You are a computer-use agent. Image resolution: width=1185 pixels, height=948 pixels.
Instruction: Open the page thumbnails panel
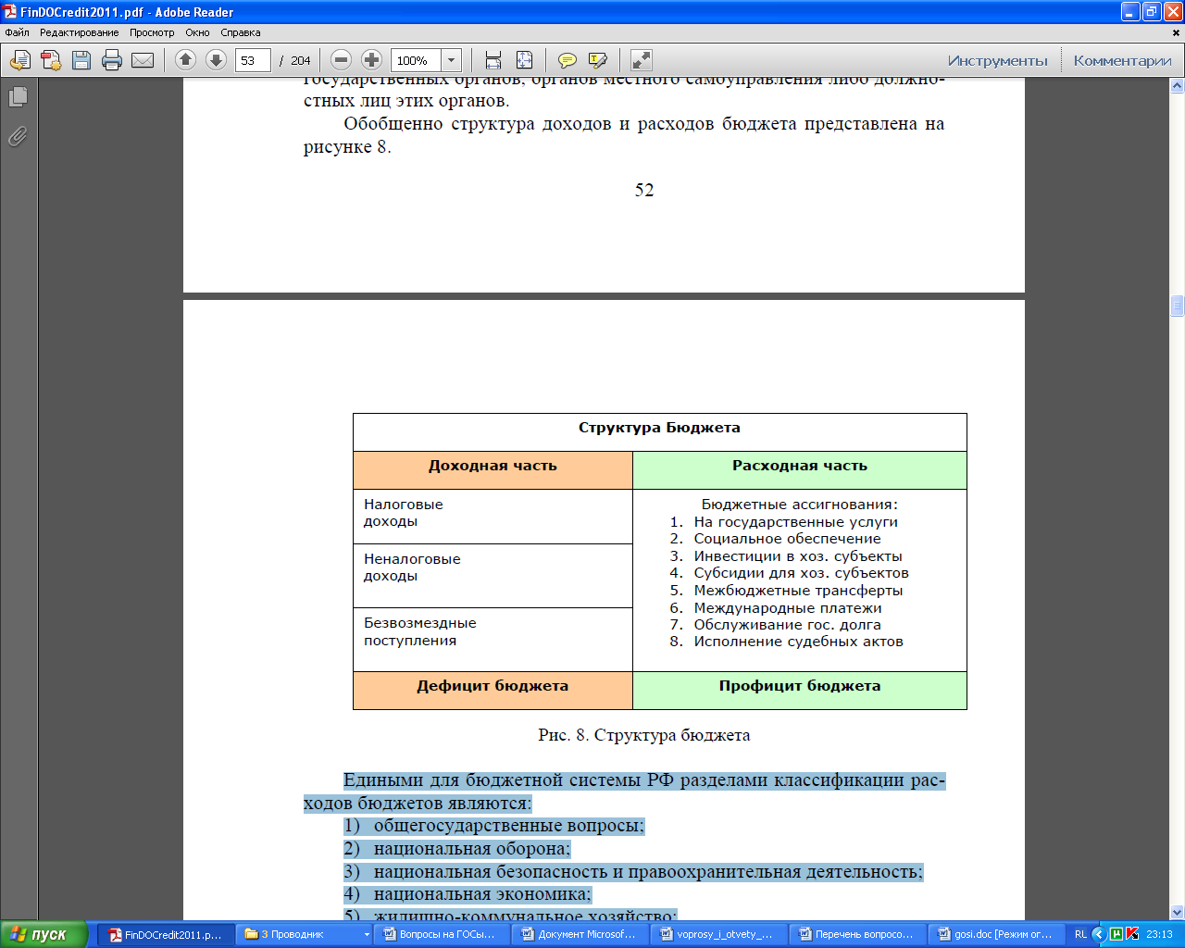coord(18,96)
